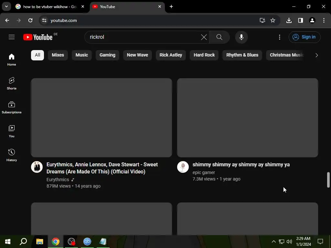Screen dimensions: 331x248
Task: Open the tab search dropdown
Action: click(x=6, y=7)
